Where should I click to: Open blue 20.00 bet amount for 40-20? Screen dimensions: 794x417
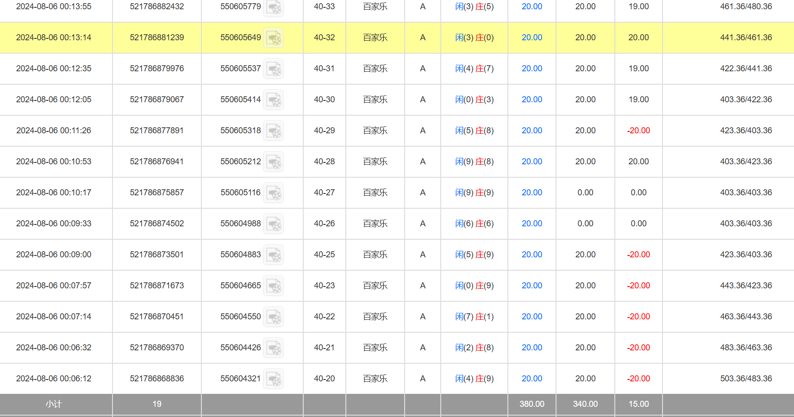click(531, 379)
